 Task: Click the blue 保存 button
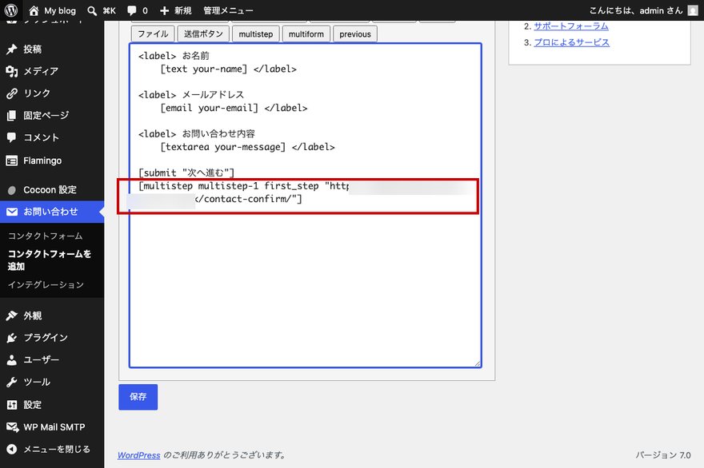tap(138, 397)
